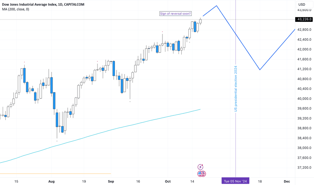
Task: Open the USD currency selector
Action: (302, 4)
